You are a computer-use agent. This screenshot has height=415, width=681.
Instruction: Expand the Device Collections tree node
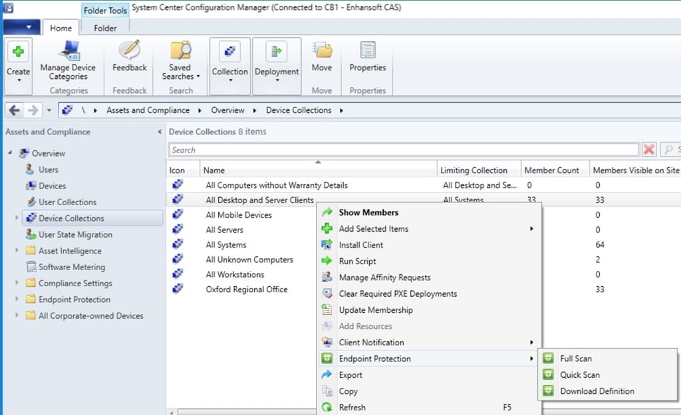point(17,218)
